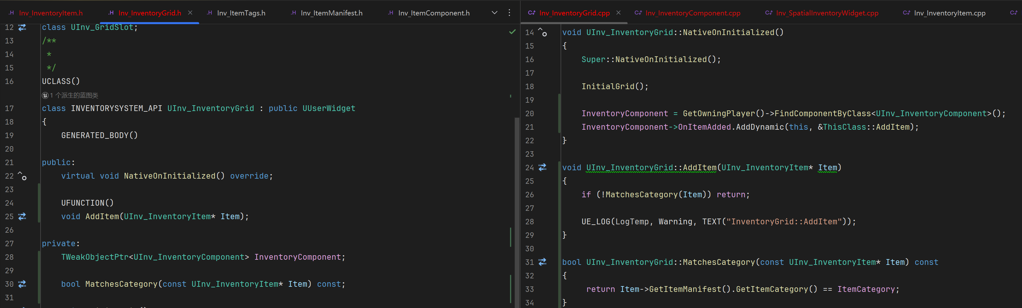Open the left editor tab options menu (three dots)
Screen dimensions: 1022x308
coord(509,13)
